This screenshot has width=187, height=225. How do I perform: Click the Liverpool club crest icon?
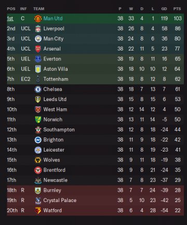(x=38, y=29)
